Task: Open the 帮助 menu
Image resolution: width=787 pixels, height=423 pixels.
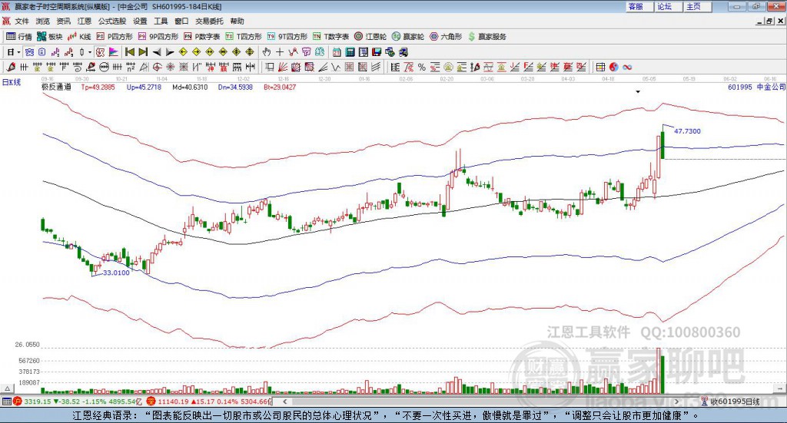Action: point(237,21)
